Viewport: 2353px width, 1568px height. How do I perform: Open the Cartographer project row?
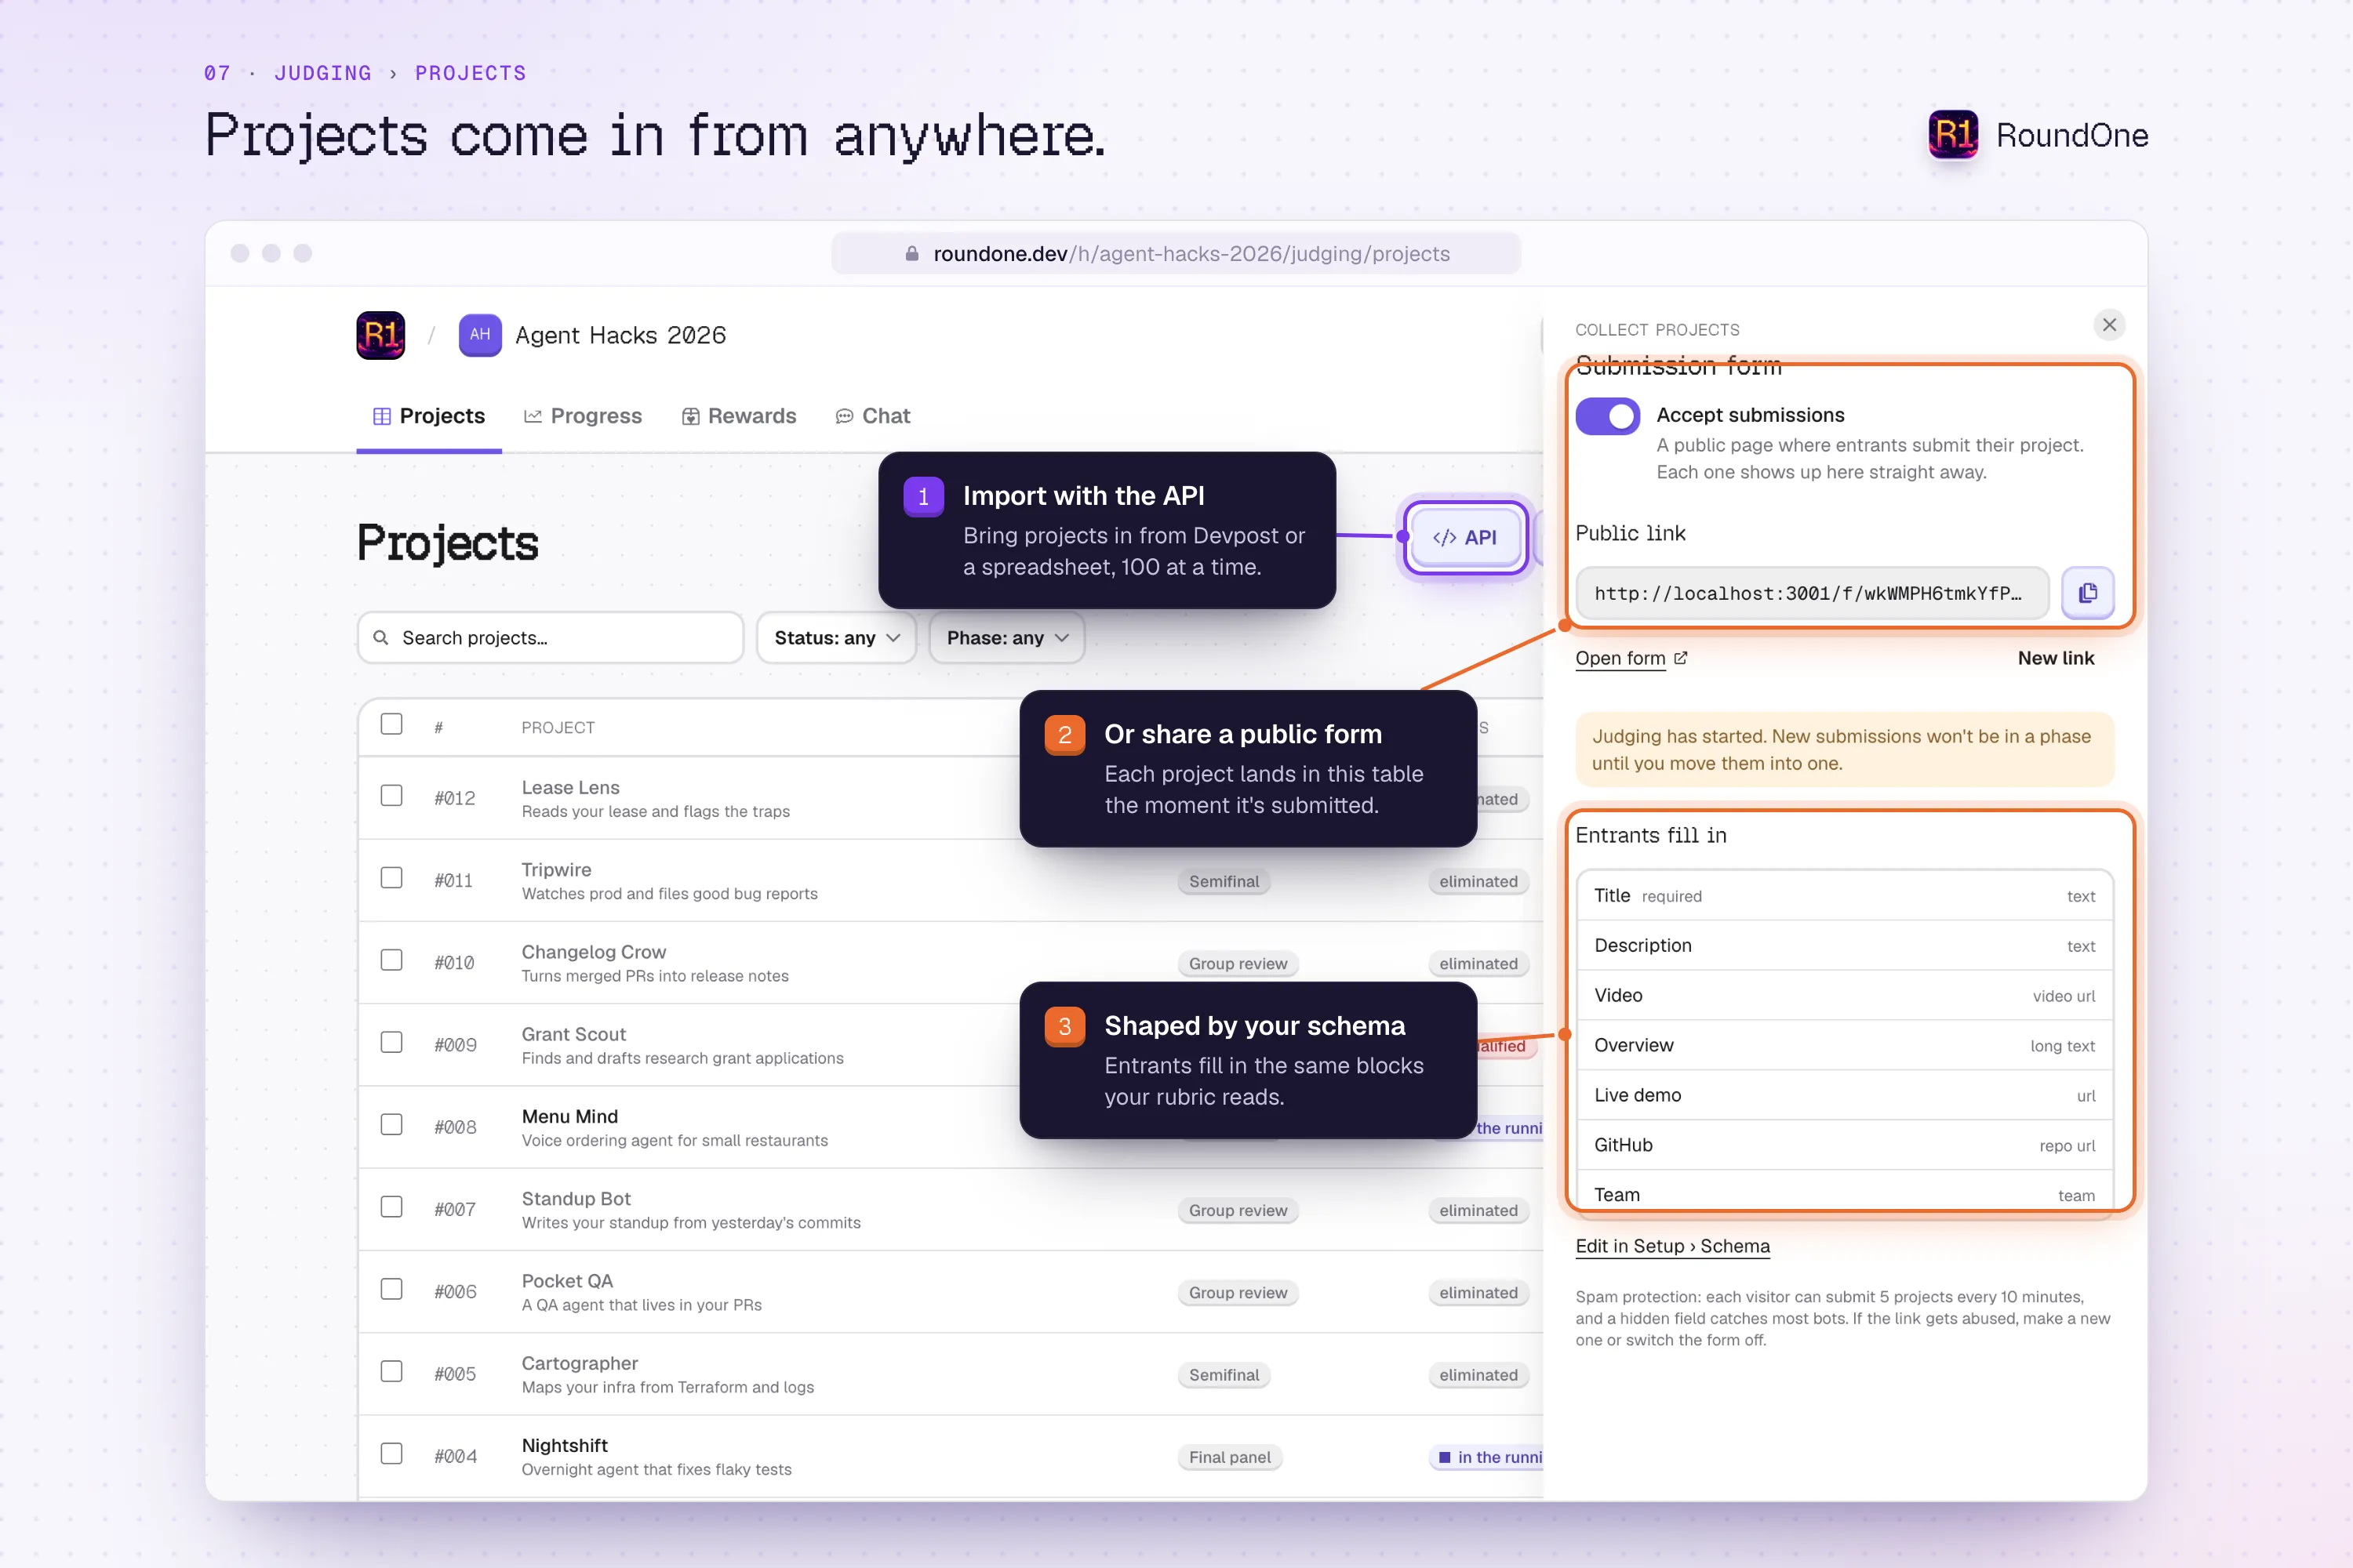pos(951,1373)
